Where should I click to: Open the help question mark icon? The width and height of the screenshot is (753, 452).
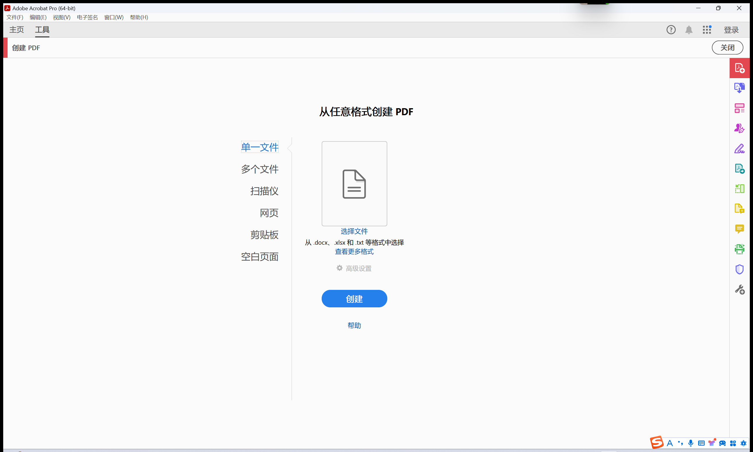pyautogui.click(x=671, y=30)
